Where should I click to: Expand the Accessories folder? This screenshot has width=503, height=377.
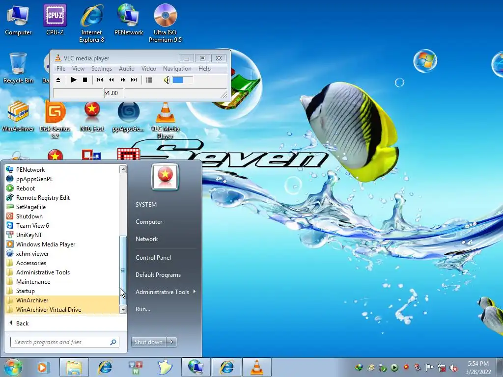click(61, 263)
